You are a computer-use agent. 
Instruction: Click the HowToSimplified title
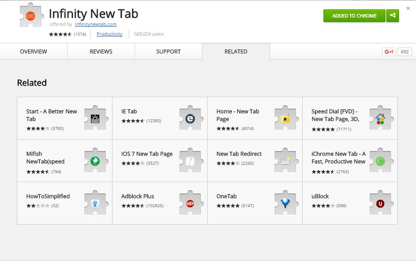pos(48,196)
